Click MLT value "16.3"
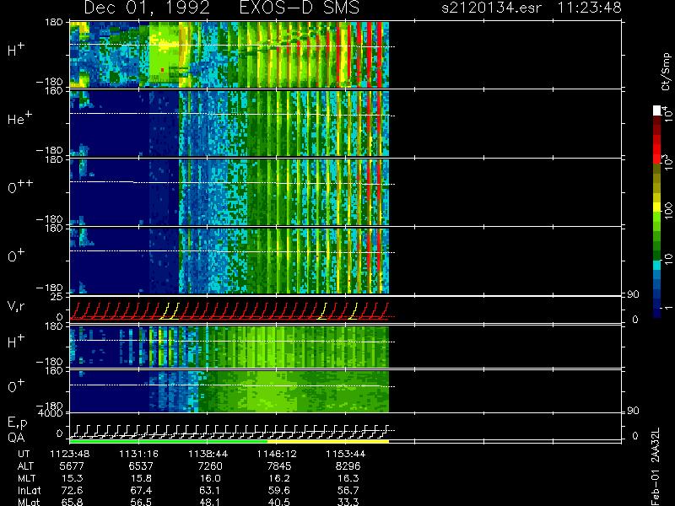675x506 pixels. 348,478
